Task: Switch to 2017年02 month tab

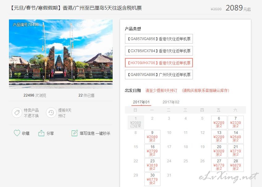Action: coord(171,102)
